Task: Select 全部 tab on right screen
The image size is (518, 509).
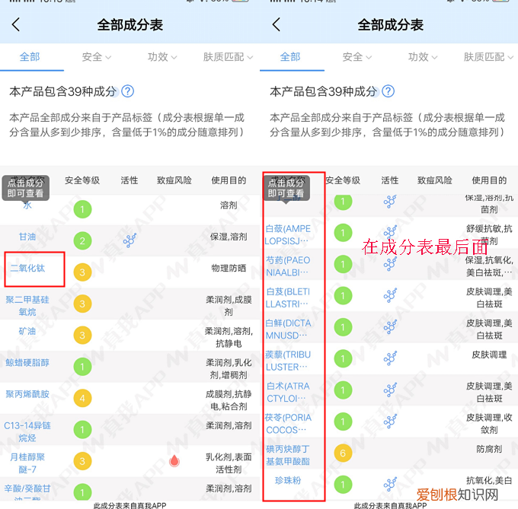Action: (290, 57)
